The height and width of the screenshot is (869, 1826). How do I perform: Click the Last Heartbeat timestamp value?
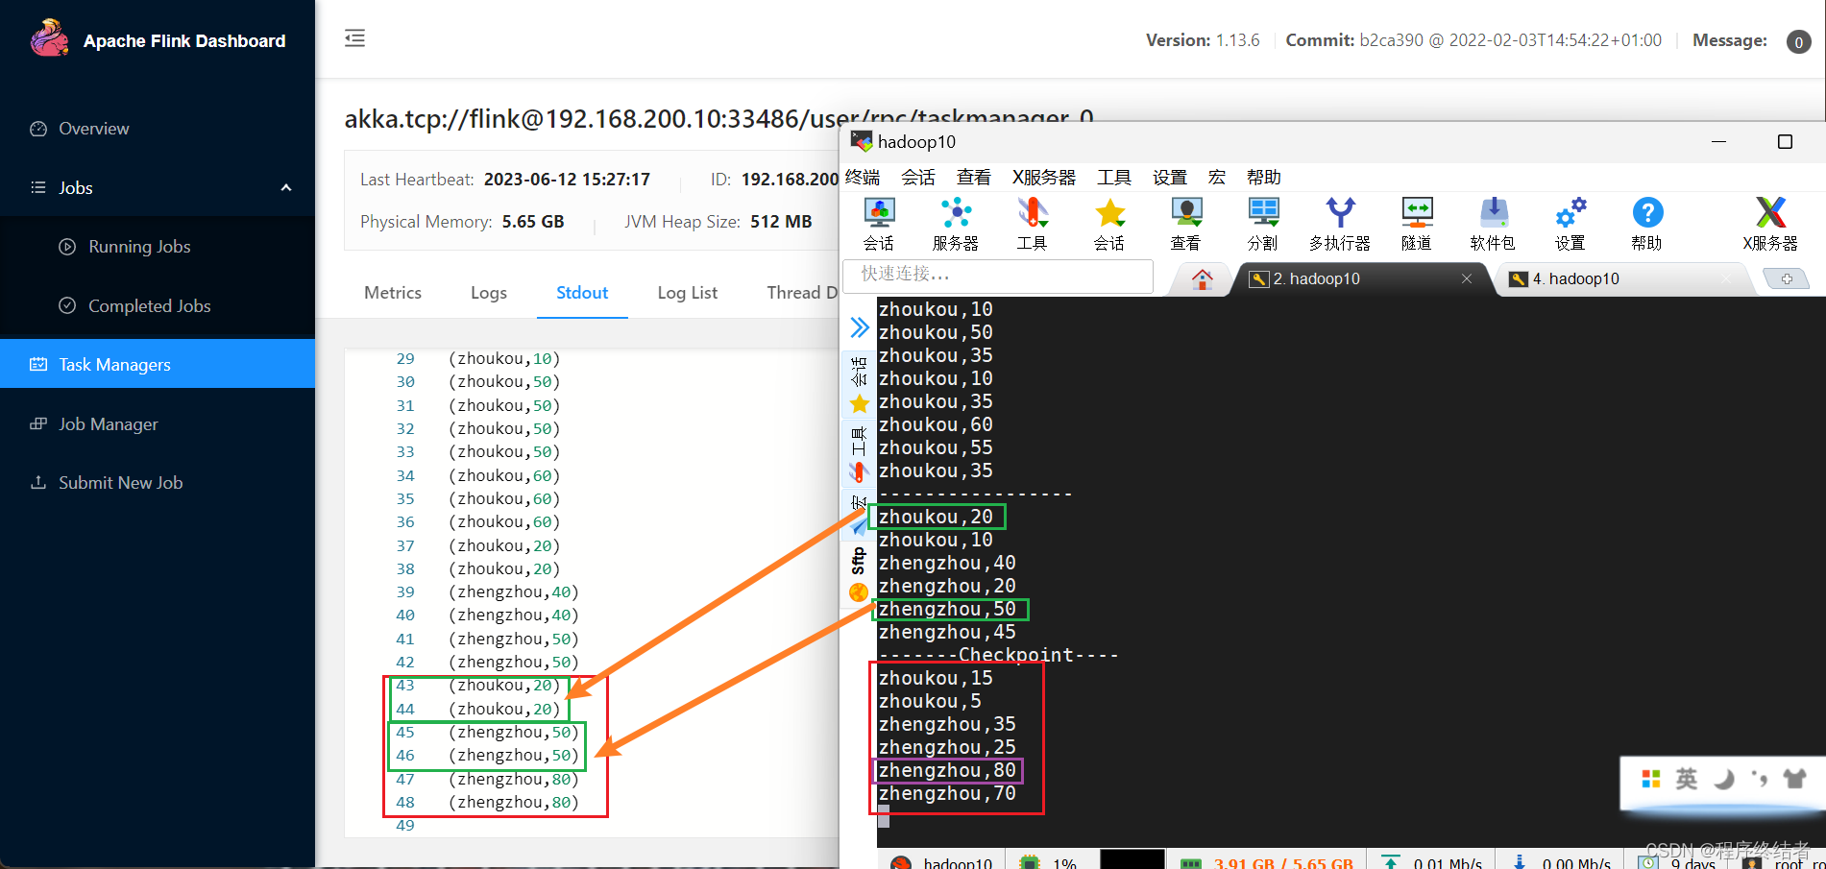[567, 180]
